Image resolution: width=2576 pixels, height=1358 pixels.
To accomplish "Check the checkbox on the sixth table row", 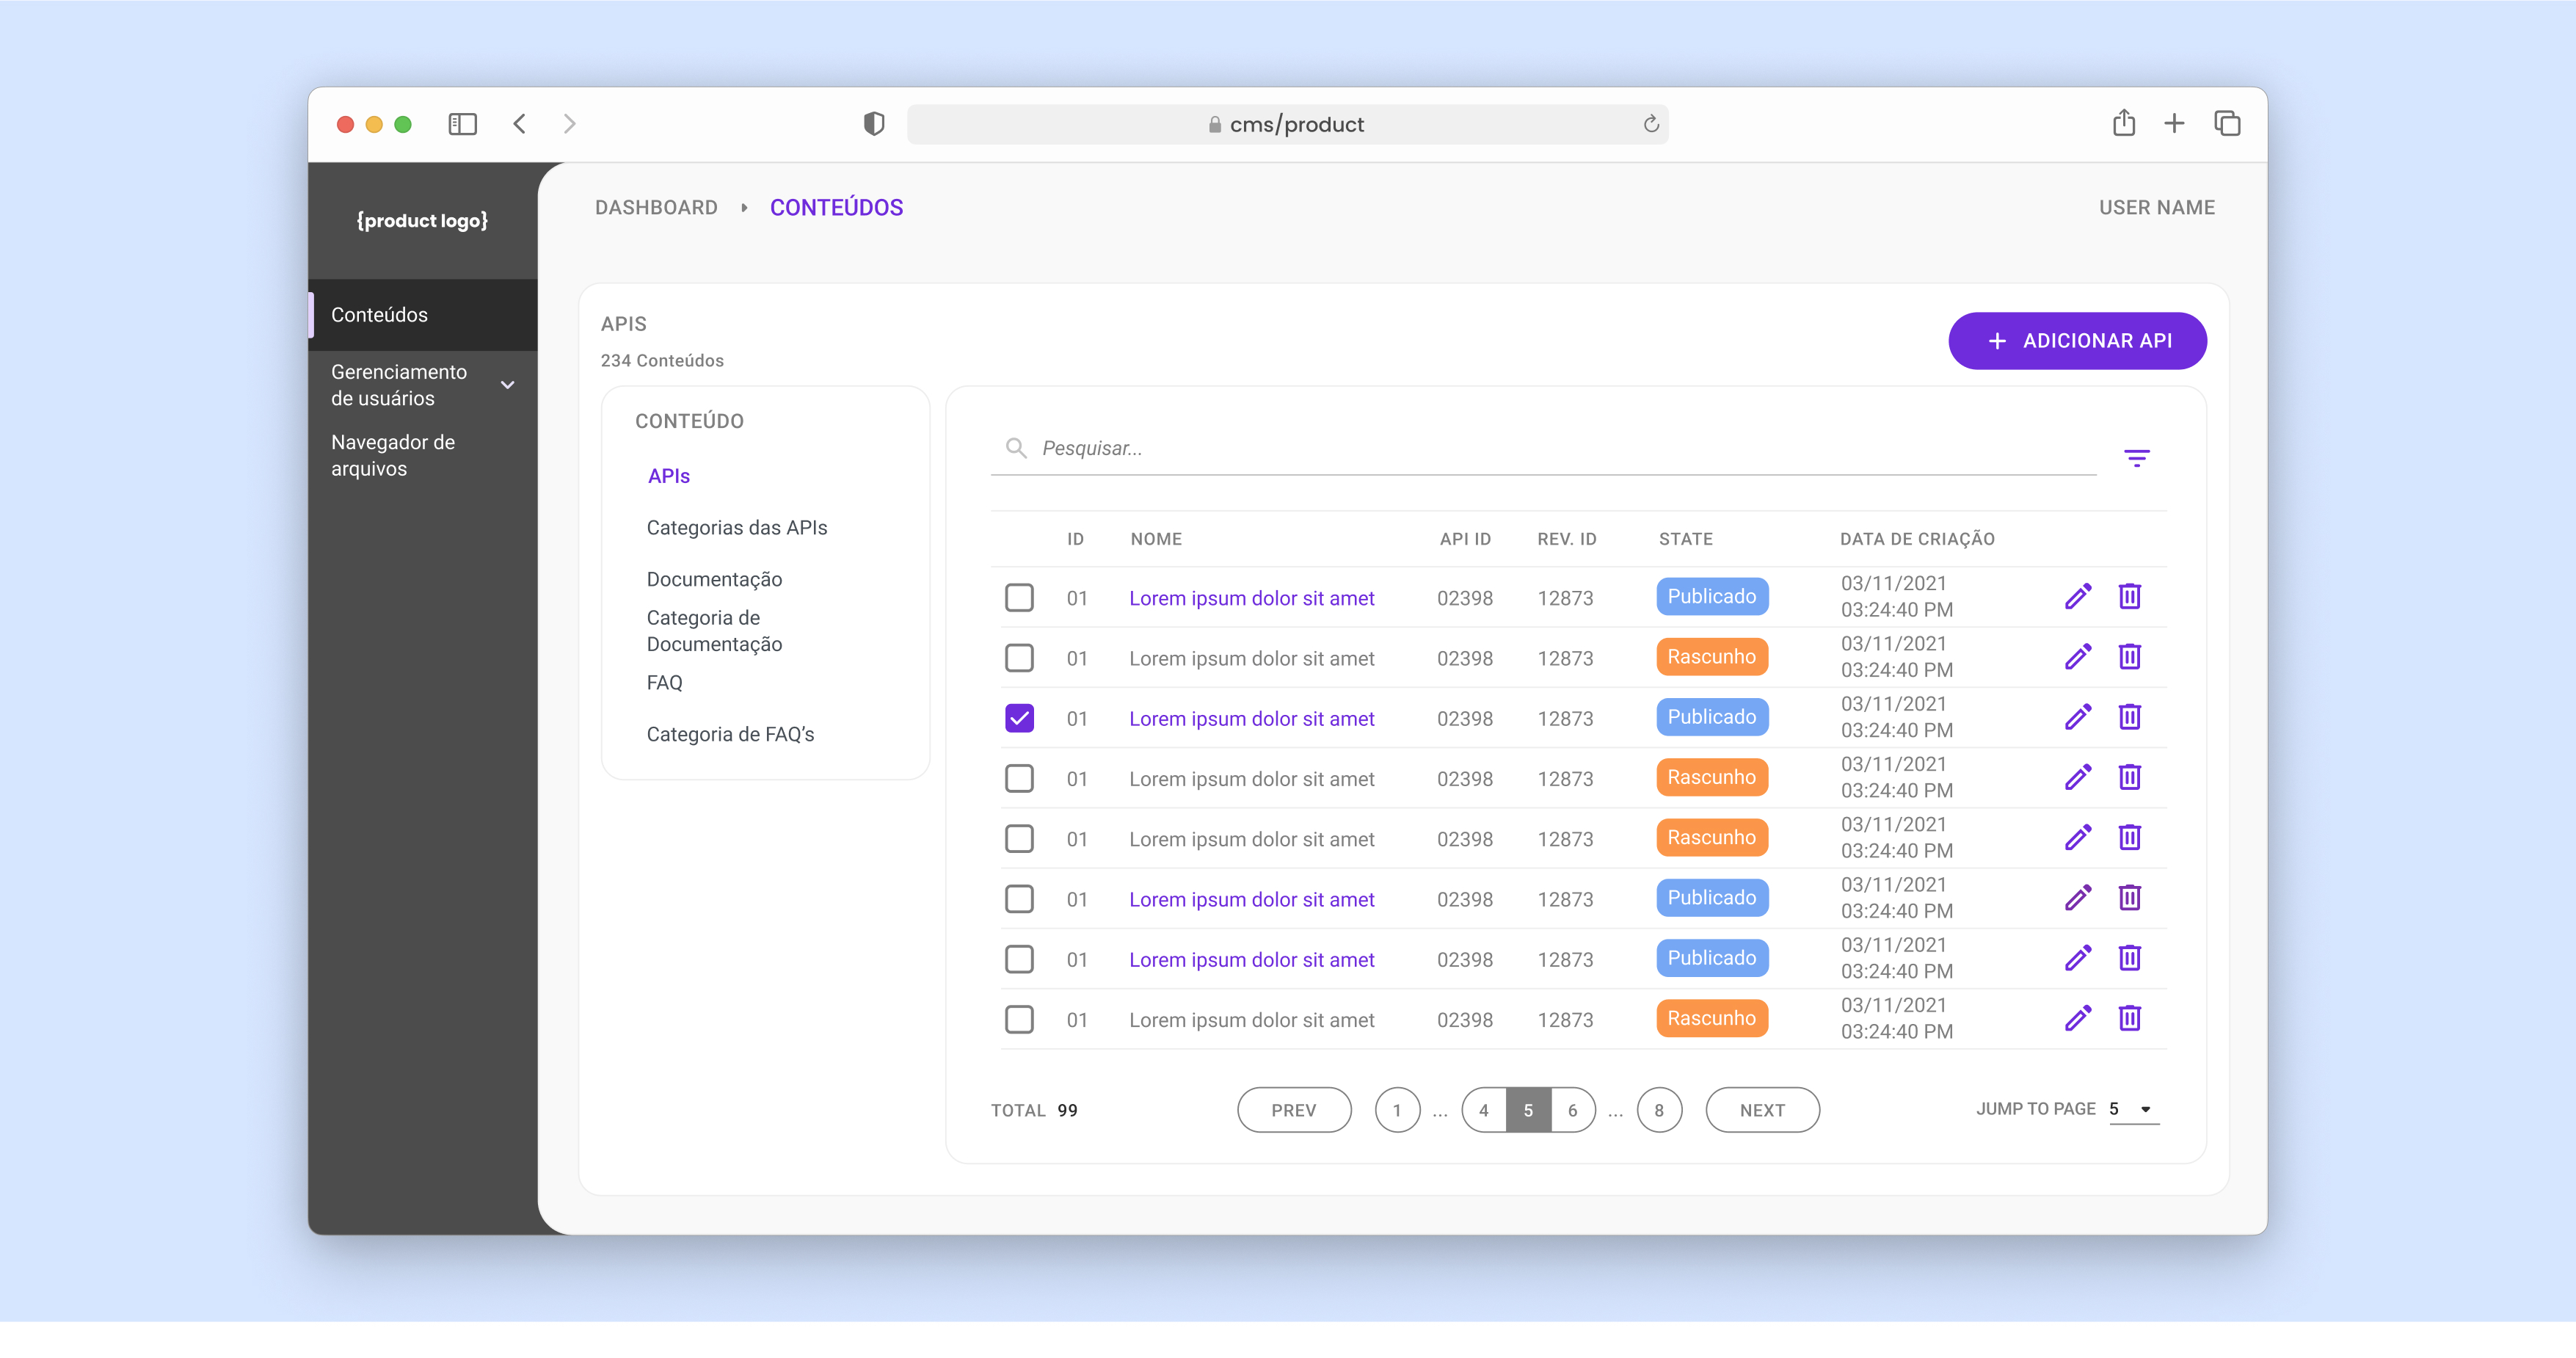I will [1019, 899].
